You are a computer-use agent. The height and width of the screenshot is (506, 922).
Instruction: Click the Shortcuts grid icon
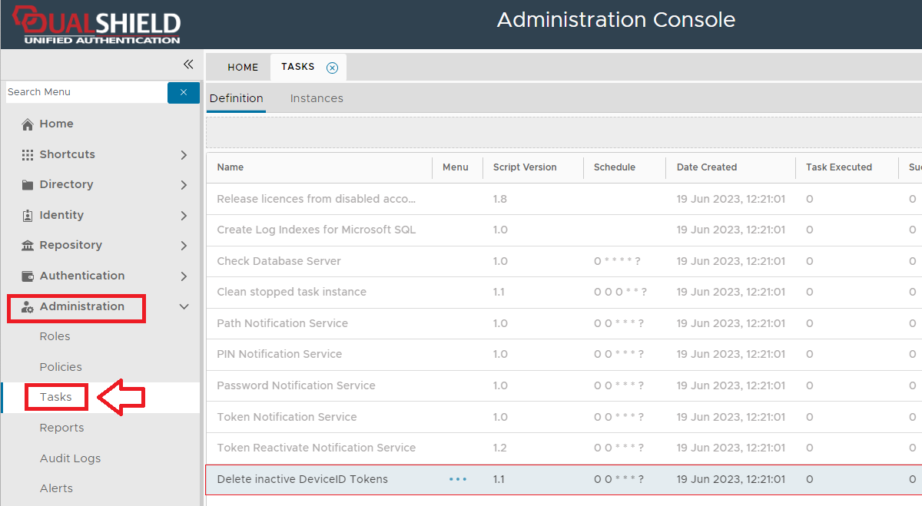click(x=28, y=154)
